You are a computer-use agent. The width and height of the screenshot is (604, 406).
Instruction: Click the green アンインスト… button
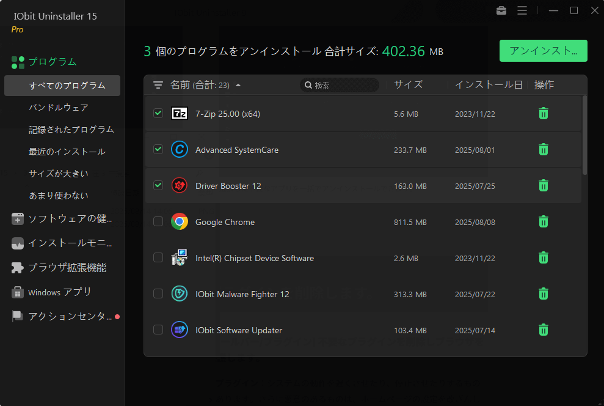(x=543, y=51)
